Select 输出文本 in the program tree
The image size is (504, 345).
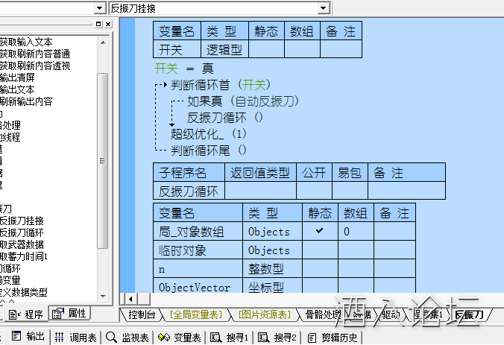coord(17,89)
